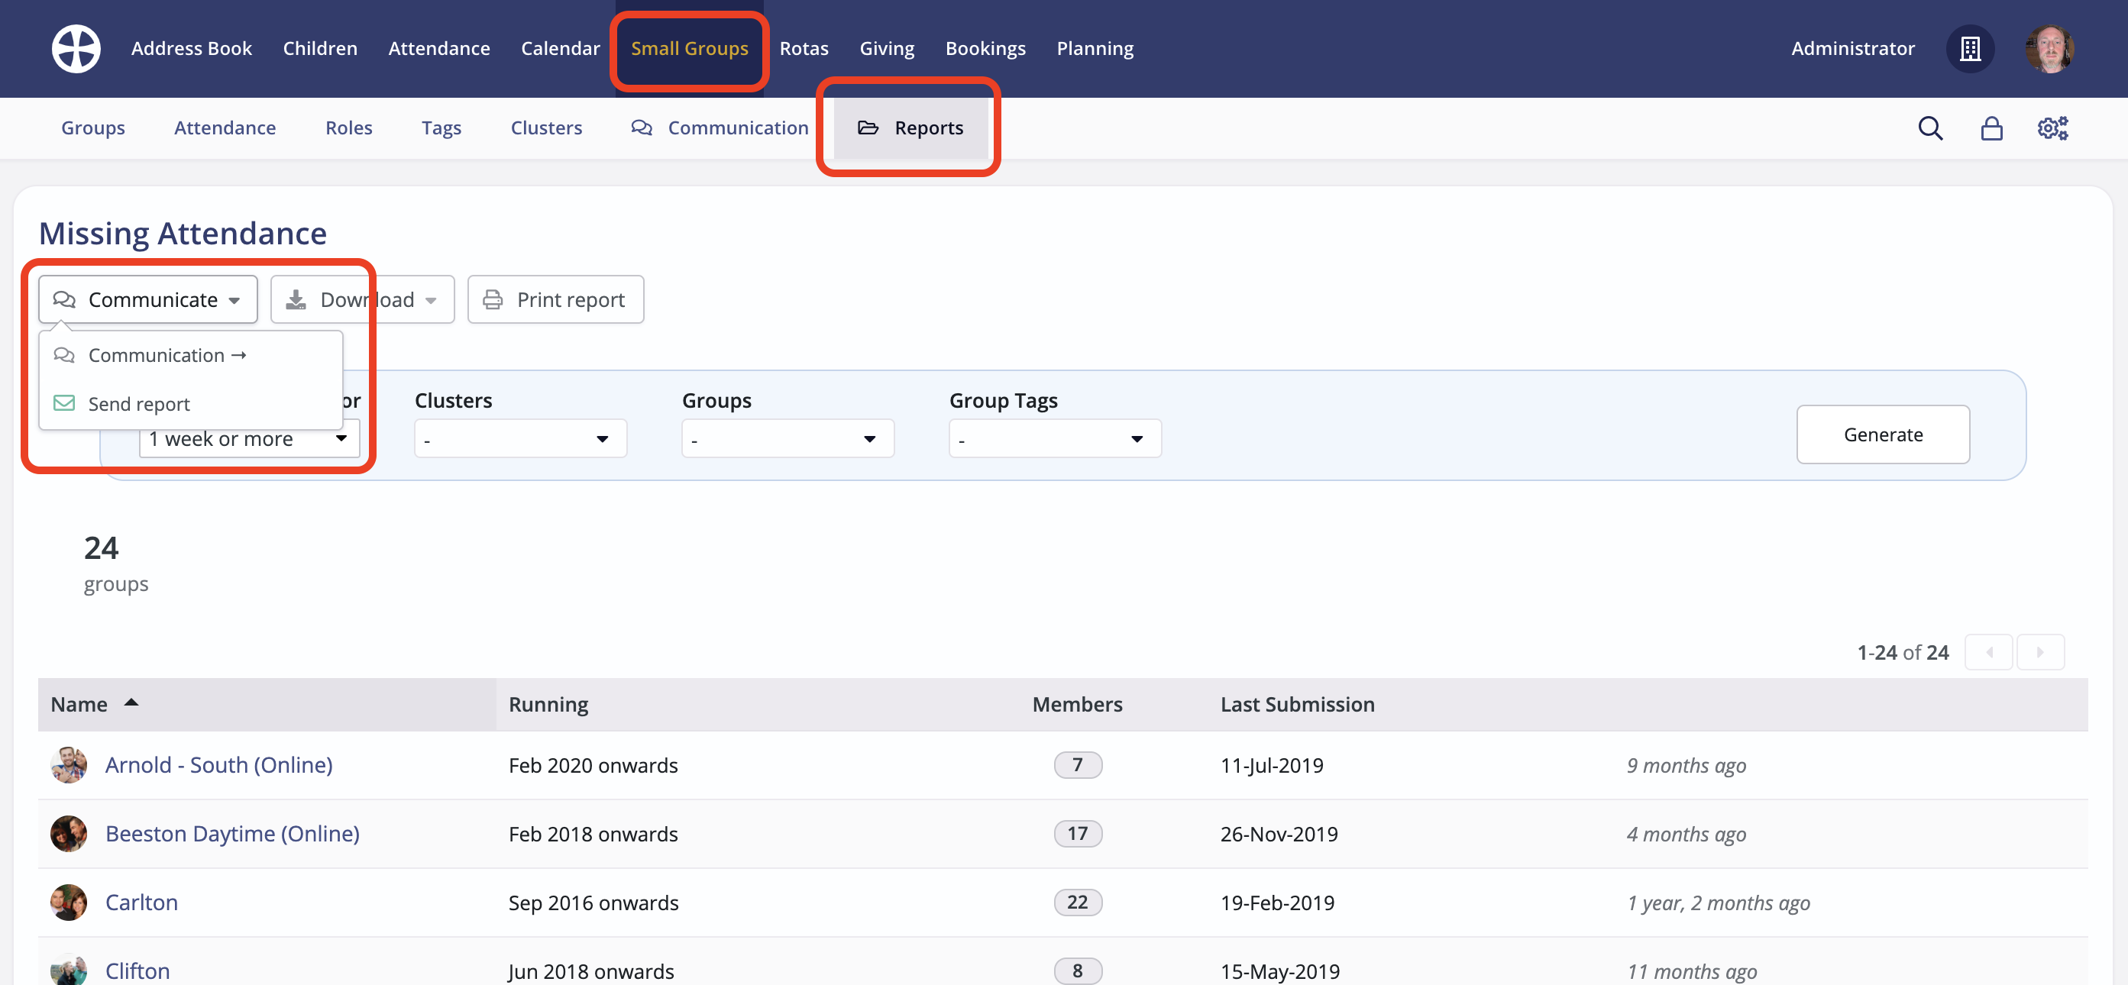2128x985 pixels.
Task: Click the ChurchSuite logo icon
Action: tap(76, 49)
